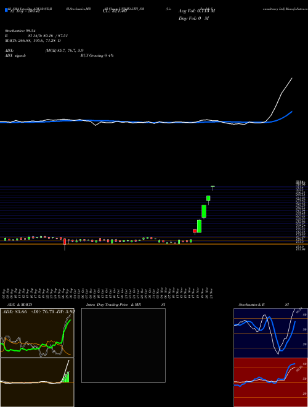Click the long red candle with lower wick
308x407 pixels.
pos(65,244)
